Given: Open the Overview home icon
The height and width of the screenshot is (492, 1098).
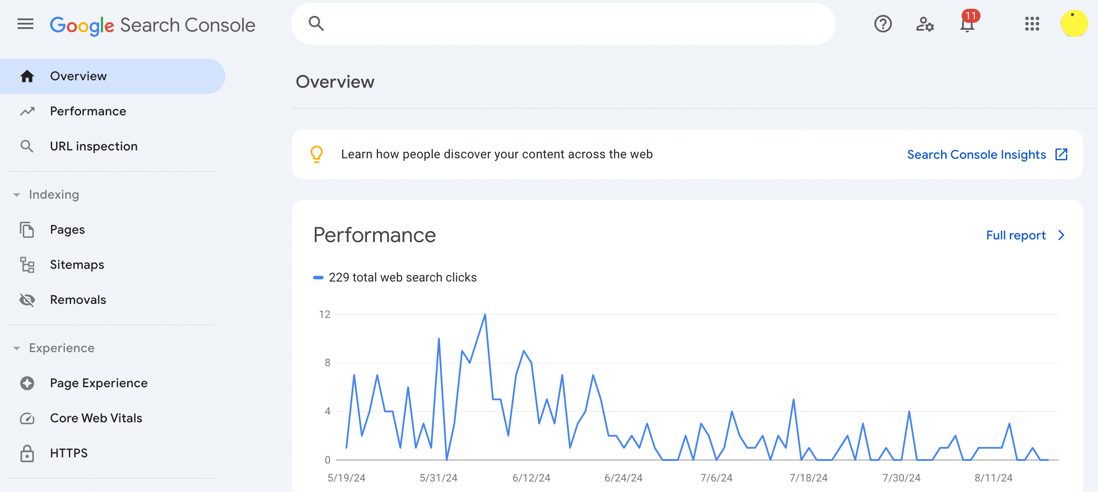Looking at the screenshot, I should tap(27, 76).
